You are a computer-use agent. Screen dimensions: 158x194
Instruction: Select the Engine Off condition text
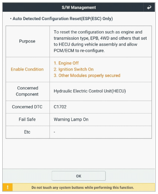tap(66, 63)
